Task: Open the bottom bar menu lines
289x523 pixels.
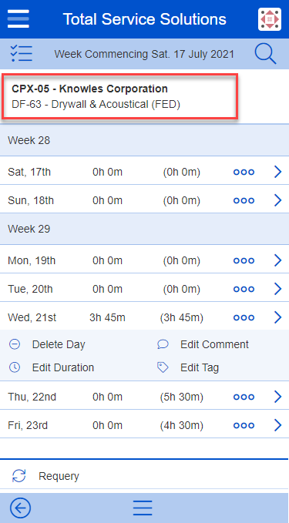Action: (x=143, y=508)
